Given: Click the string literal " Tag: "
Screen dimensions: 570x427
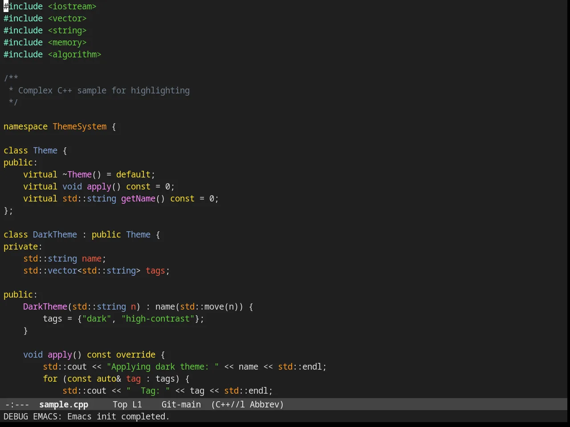Looking at the screenshot, I should (x=148, y=391).
